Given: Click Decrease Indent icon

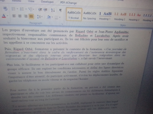Looking at the screenshot, I should pos(40,10).
